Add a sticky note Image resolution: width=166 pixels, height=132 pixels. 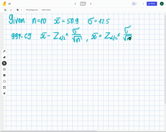pos(4,69)
